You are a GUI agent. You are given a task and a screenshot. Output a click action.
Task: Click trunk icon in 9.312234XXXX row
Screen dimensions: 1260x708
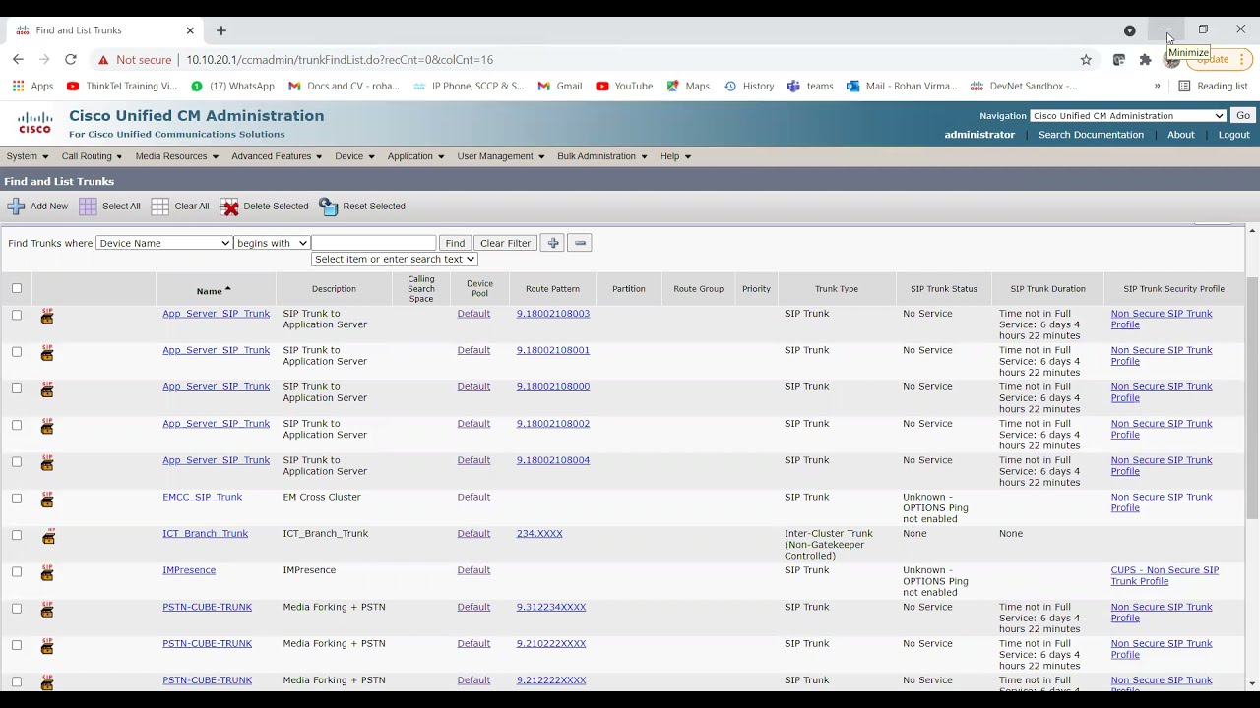click(x=47, y=610)
